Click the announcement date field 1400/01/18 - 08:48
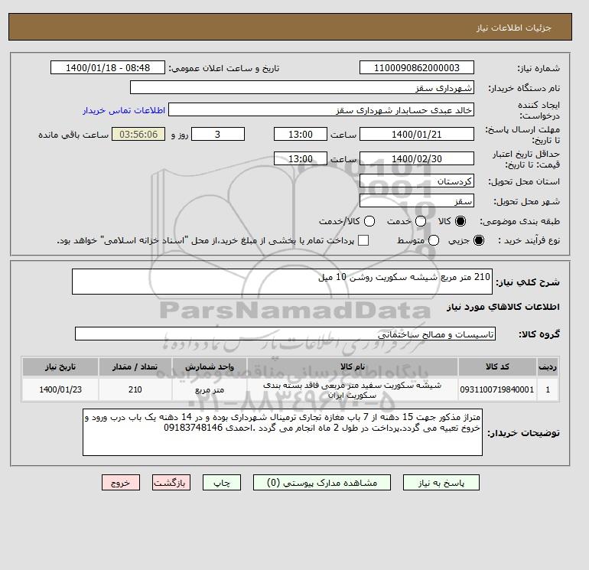This screenshot has width=589, height=570. (x=108, y=67)
